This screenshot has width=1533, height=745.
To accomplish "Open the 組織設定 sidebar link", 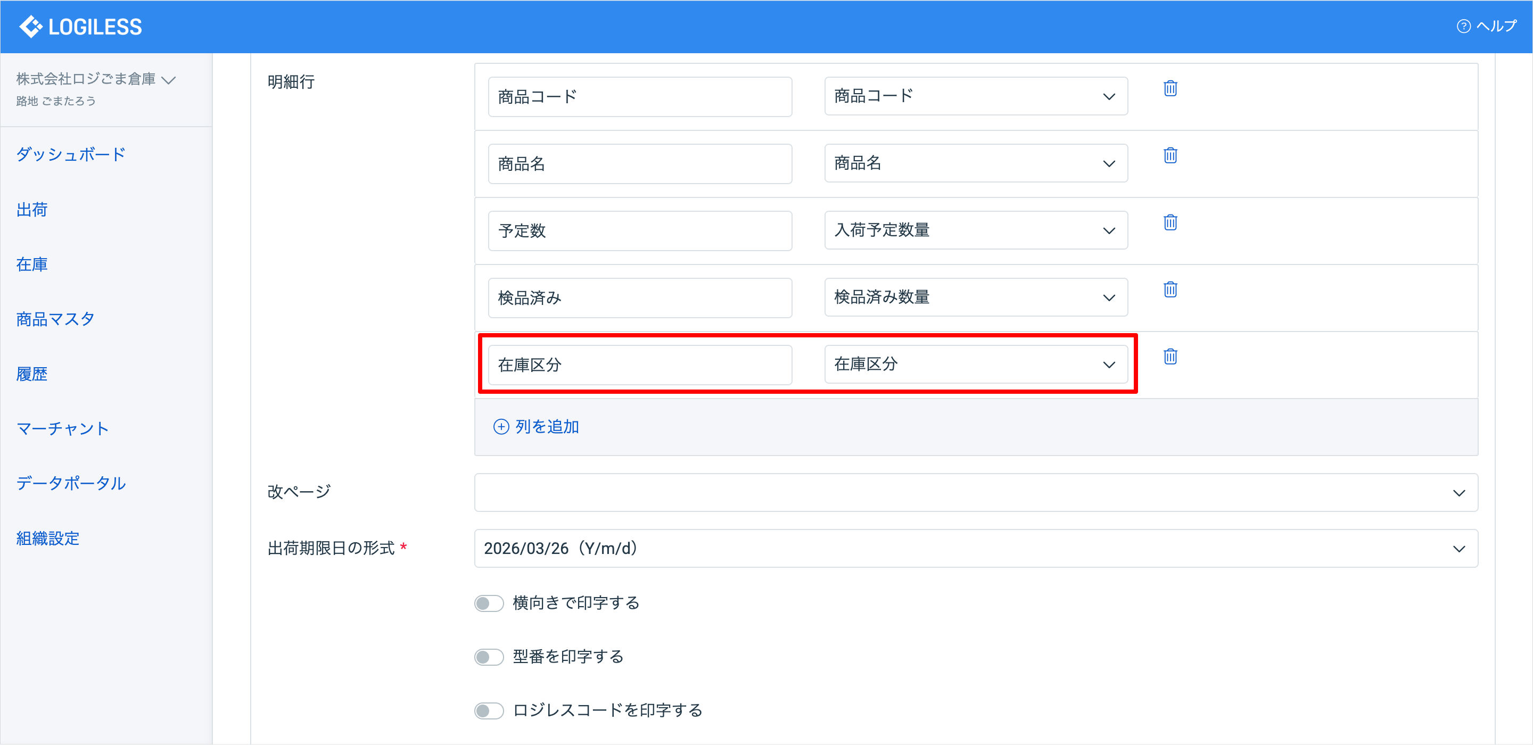I will click(47, 539).
